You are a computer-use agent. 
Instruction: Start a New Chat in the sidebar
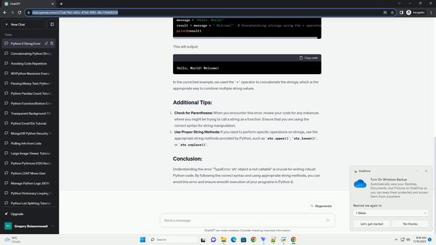24,24
